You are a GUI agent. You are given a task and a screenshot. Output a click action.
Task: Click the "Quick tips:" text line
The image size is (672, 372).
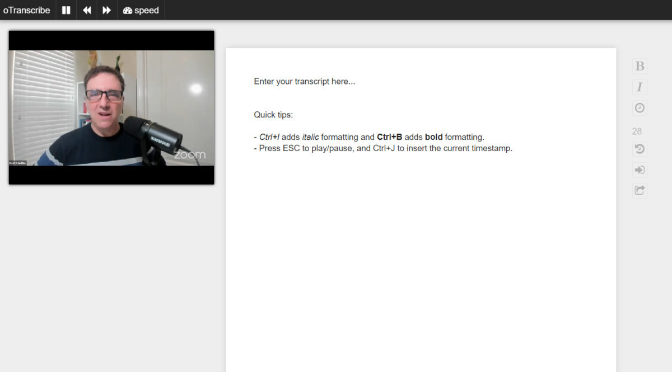pyautogui.click(x=273, y=115)
